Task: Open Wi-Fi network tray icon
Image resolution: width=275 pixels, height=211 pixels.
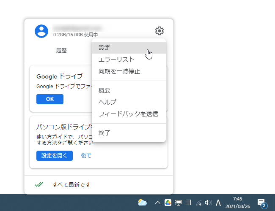Action: [199, 203]
